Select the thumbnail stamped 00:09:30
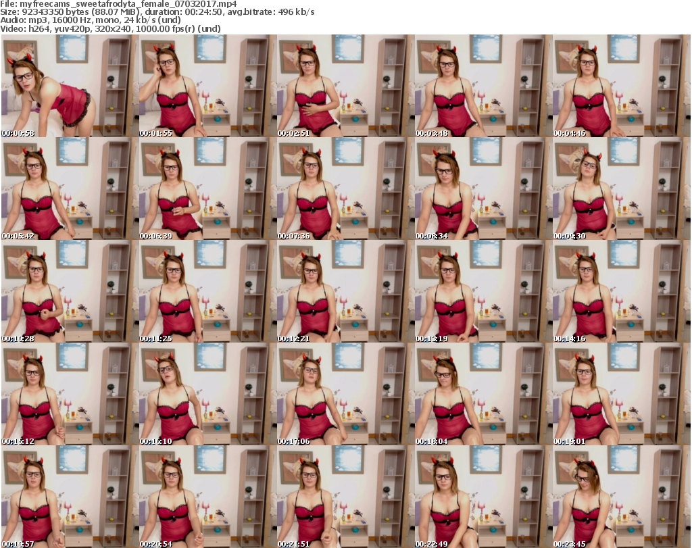 [x=621, y=189]
